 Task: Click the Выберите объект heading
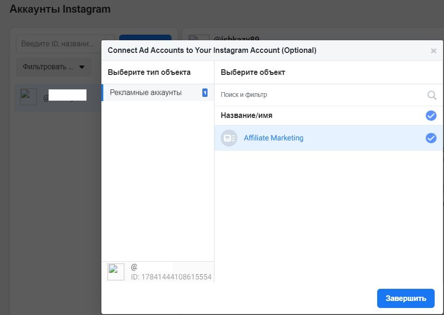pos(252,72)
